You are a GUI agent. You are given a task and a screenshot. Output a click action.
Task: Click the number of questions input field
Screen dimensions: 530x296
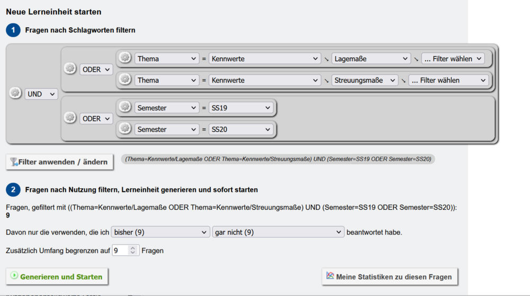click(x=120, y=251)
